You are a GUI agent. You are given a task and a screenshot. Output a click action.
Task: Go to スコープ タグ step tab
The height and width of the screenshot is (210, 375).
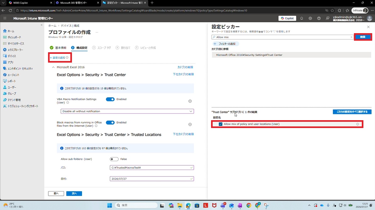click(x=102, y=48)
